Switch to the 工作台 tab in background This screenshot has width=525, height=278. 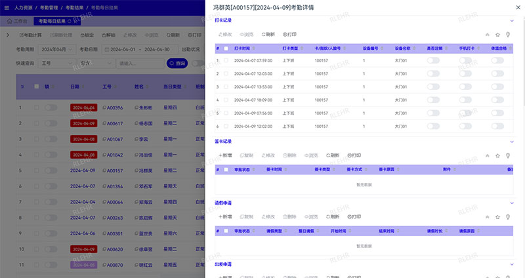17,21
